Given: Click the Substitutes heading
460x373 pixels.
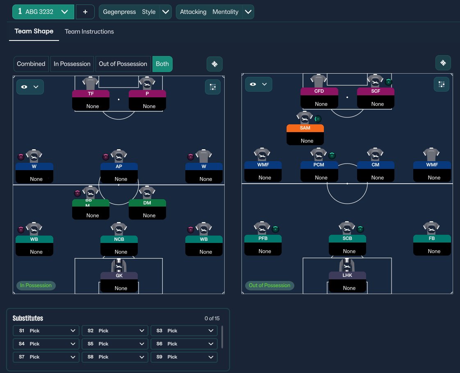Looking at the screenshot, I should tap(28, 318).
